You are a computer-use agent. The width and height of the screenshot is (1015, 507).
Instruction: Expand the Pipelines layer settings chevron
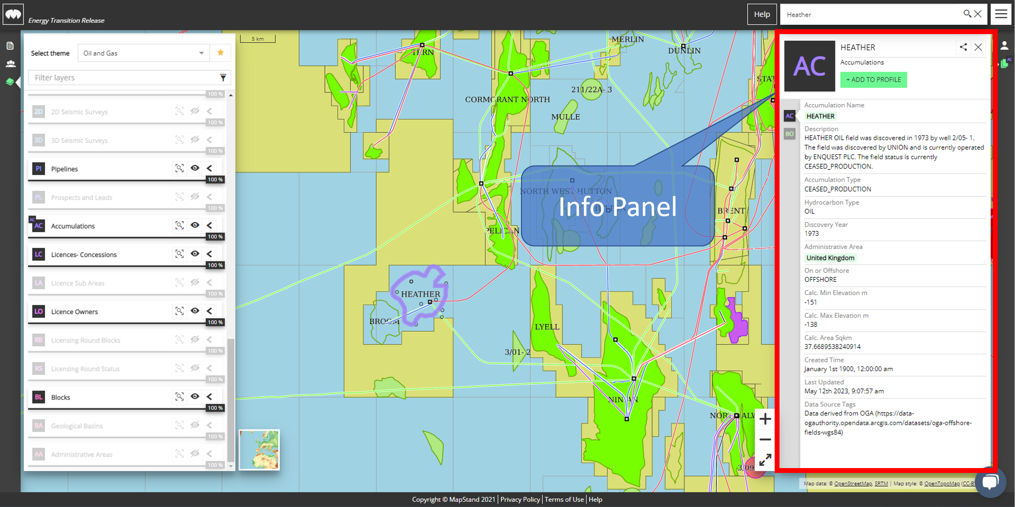(x=209, y=168)
